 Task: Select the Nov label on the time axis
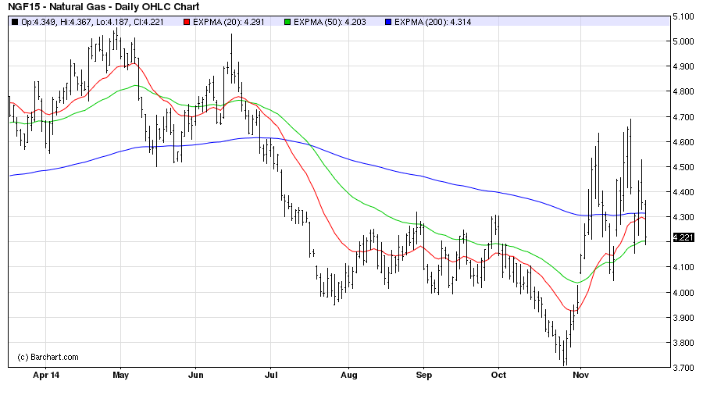(580, 376)
